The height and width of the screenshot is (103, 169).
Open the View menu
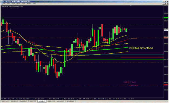(x=8, y=4)
